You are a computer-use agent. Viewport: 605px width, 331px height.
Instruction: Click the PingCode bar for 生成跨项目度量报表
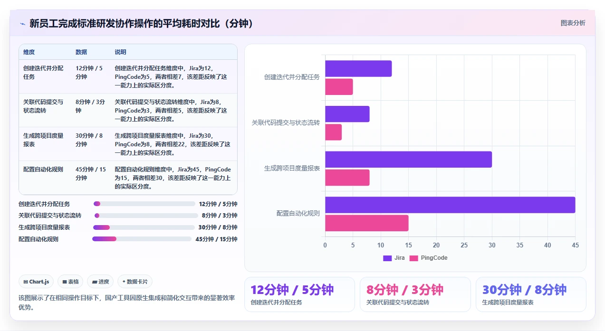[x=347, y=178]
